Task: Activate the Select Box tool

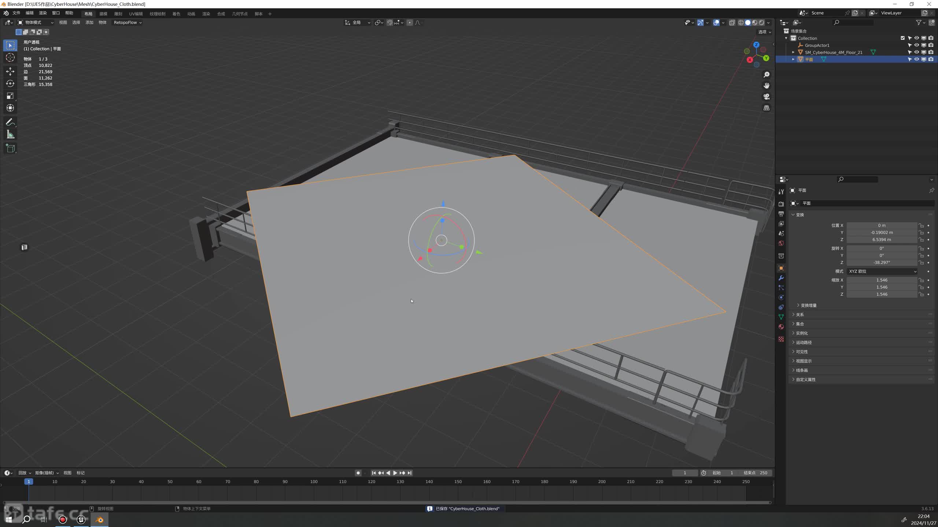Action: pos(10,45)
